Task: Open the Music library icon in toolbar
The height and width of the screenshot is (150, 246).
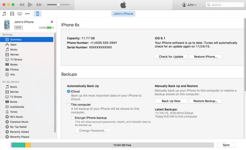Action: [x=4, y=14]
